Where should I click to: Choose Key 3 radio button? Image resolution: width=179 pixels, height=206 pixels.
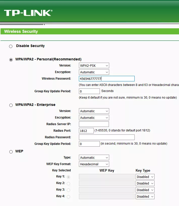tap(68, 190)
